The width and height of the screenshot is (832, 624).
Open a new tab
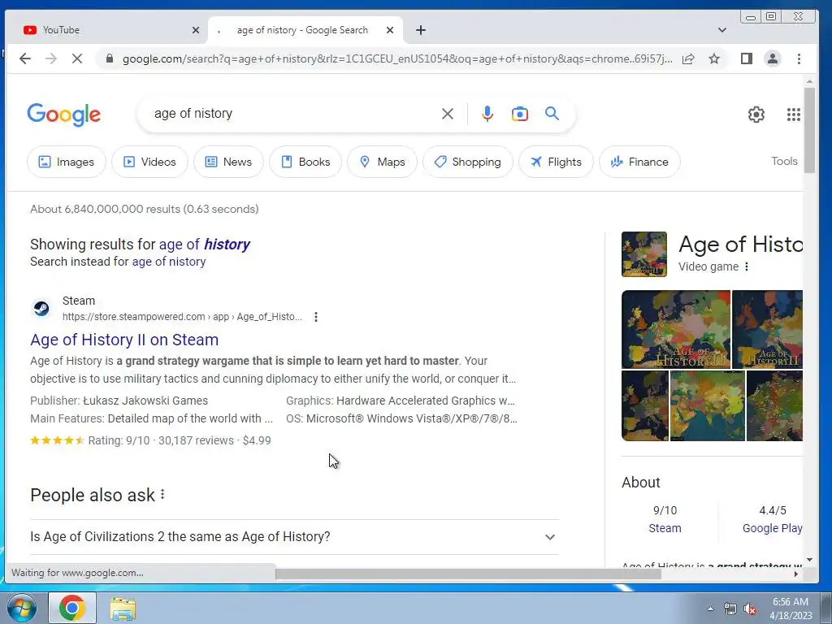click(x=421, y=30)
